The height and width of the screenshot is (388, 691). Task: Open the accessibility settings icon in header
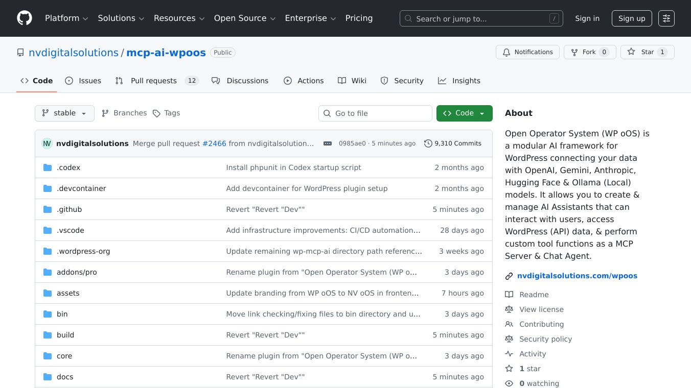pyautogui.click(x=666, y=18)
